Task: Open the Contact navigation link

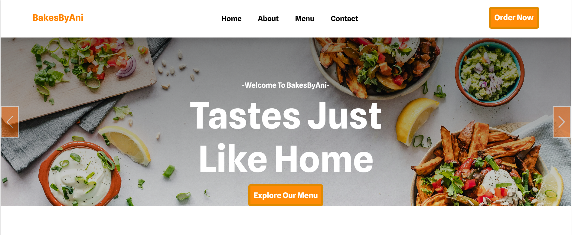Action: (x=344, y=19)
